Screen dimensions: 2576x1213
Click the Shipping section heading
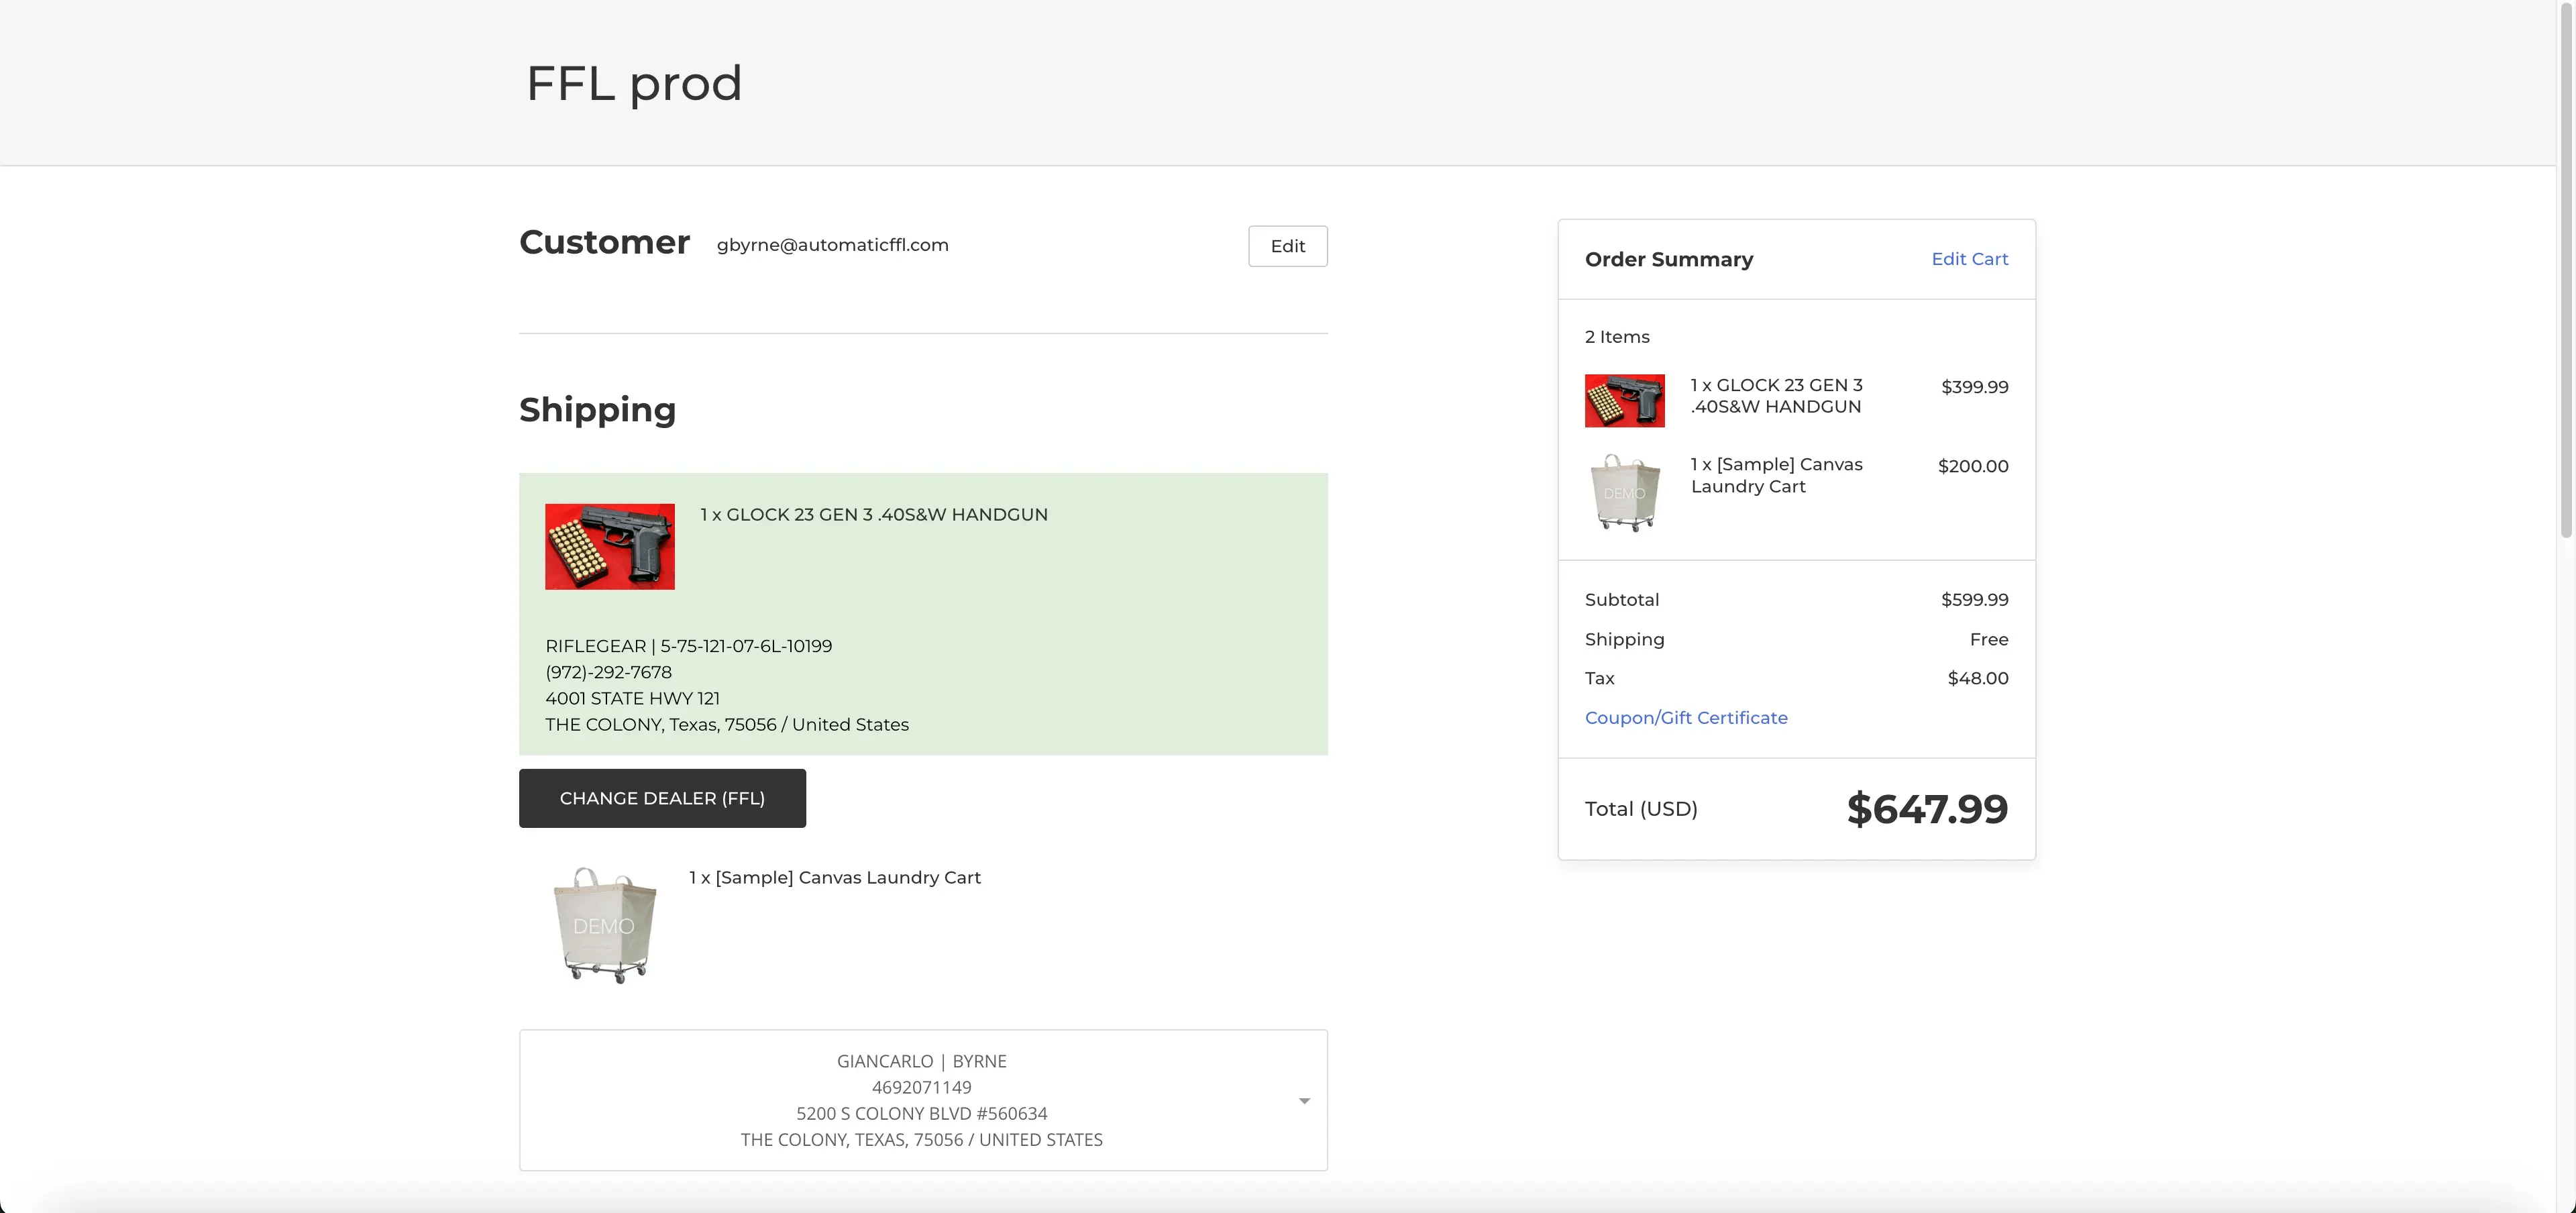(x=597, y=410)
